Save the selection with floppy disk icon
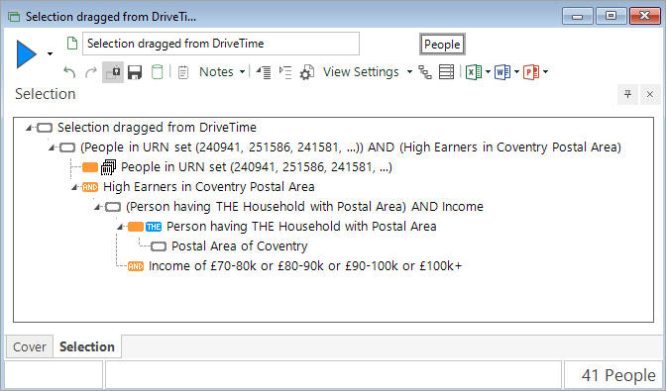The width and height of the screenshot is (666, 391). coord(135,72)
